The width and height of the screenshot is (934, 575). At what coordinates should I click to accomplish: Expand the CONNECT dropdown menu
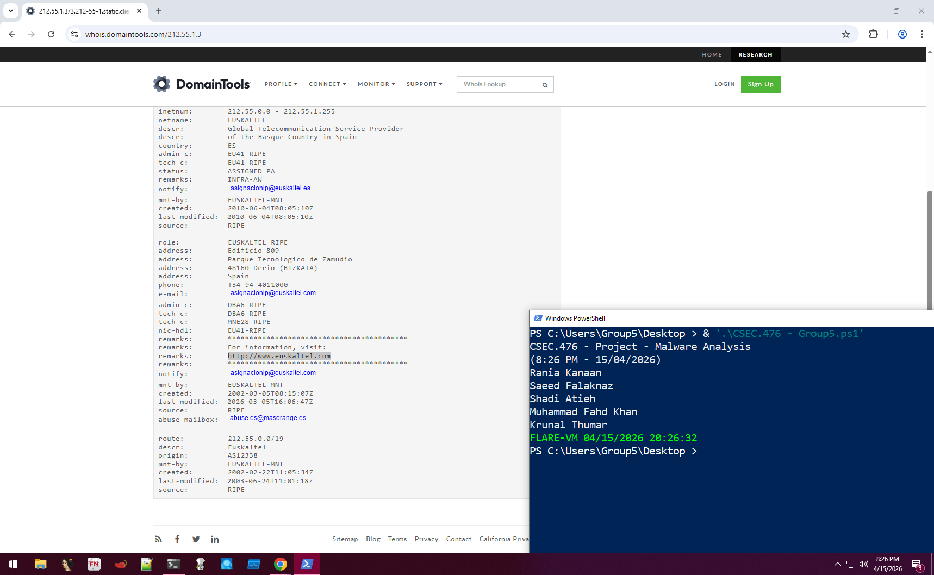pos(327,84)
